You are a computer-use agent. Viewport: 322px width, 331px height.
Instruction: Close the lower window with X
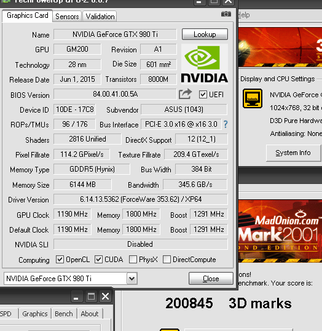tap(105, 297)
